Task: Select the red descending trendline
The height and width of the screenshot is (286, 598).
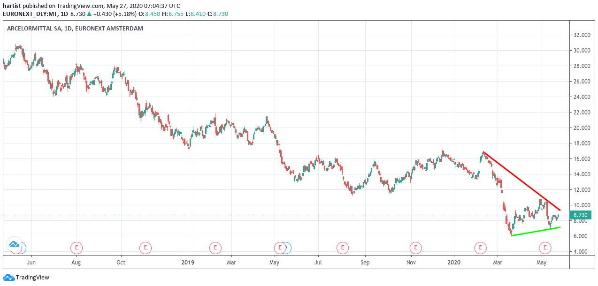Action: coord(521,181)
